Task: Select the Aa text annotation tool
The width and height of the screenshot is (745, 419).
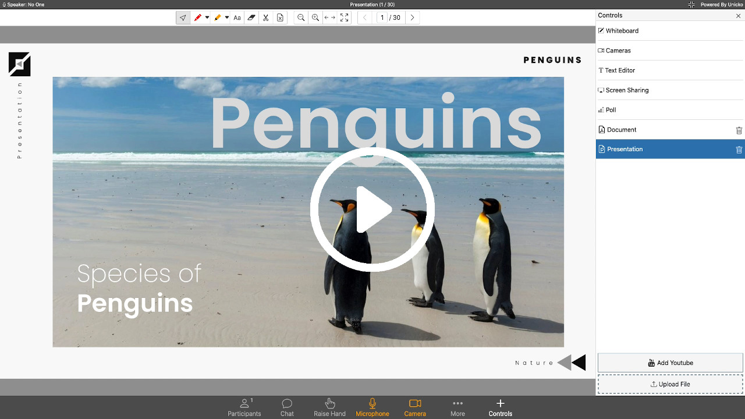Action: (x=237, y=17)
